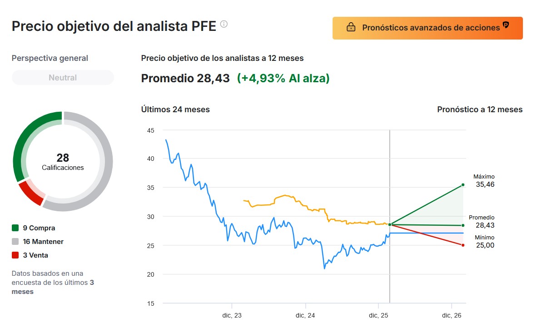Click the Máximo 35,46 forecast endpoint dot
The width and height of the screenshot is (542, 328).
click(x=463, y=184)
